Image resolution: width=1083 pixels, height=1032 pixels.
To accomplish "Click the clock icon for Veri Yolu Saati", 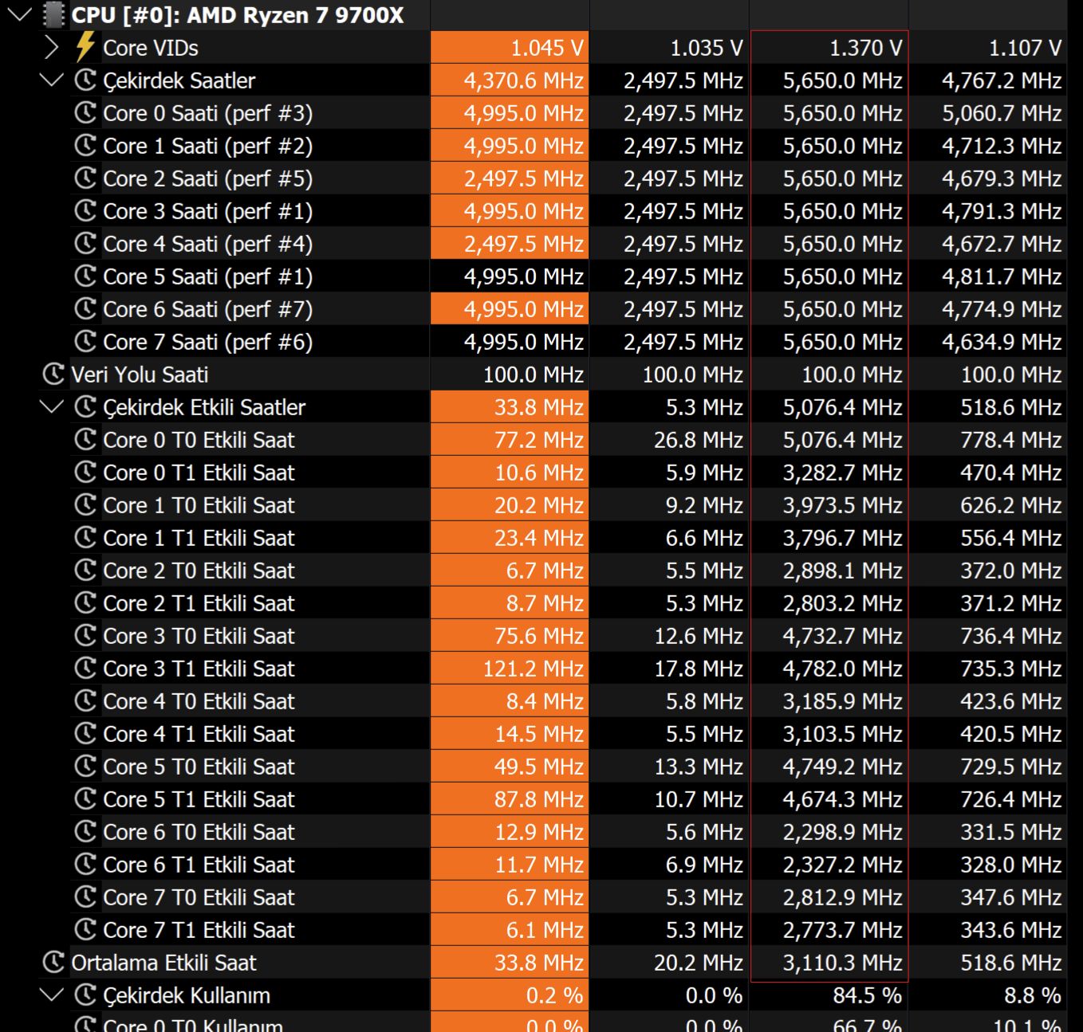I will pos(53,374).
